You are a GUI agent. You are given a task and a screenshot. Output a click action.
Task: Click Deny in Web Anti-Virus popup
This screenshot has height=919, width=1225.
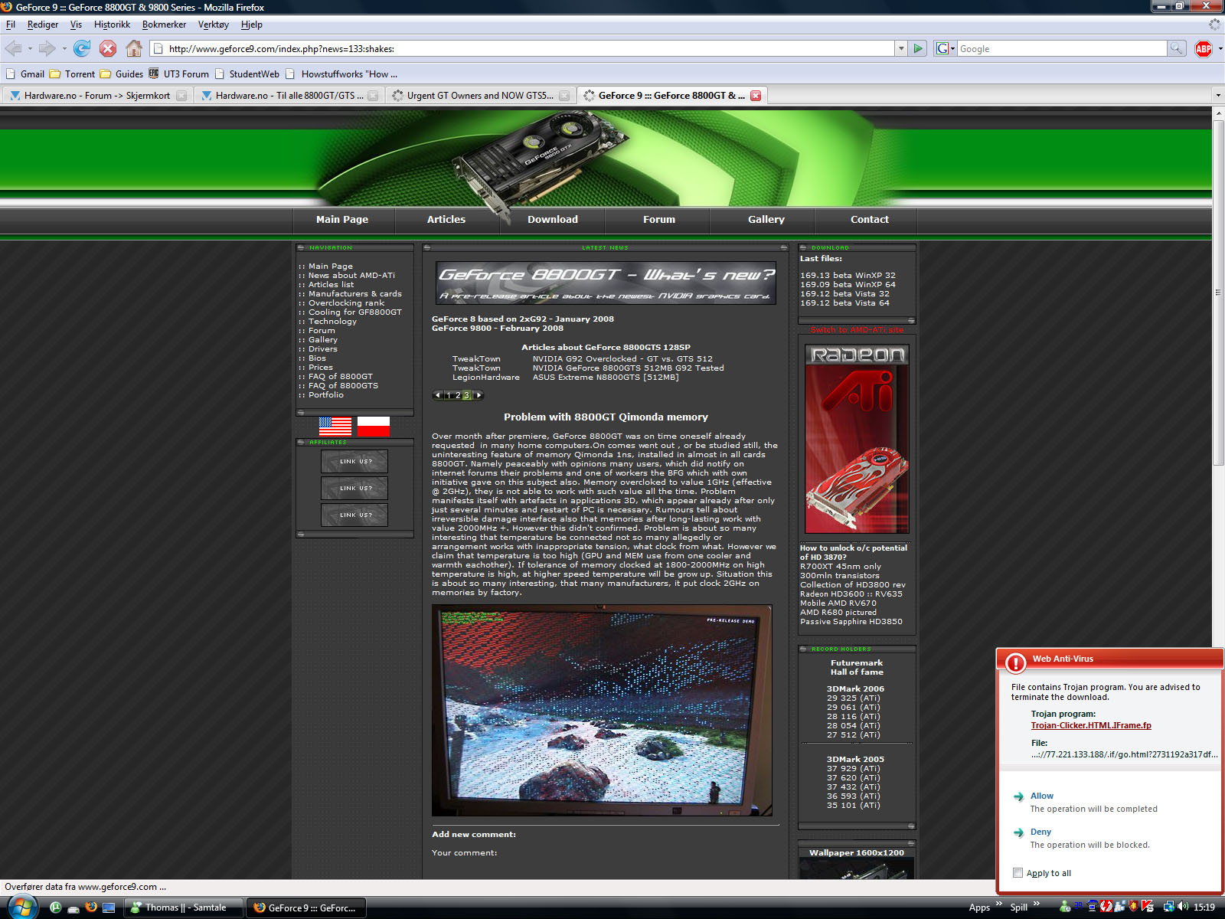tap(1040, 832)
